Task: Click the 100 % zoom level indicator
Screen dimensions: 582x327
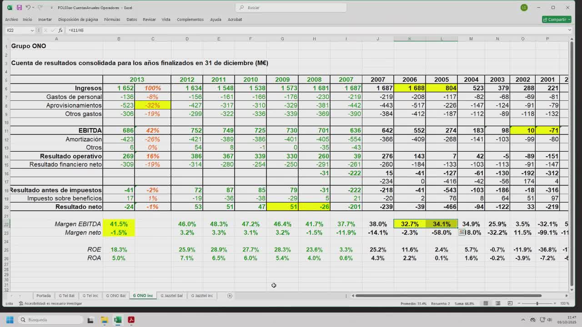Action: click(x=564, y=303)
